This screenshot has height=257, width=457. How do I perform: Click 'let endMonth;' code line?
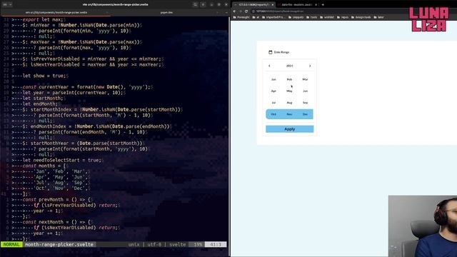pos(40,104)
